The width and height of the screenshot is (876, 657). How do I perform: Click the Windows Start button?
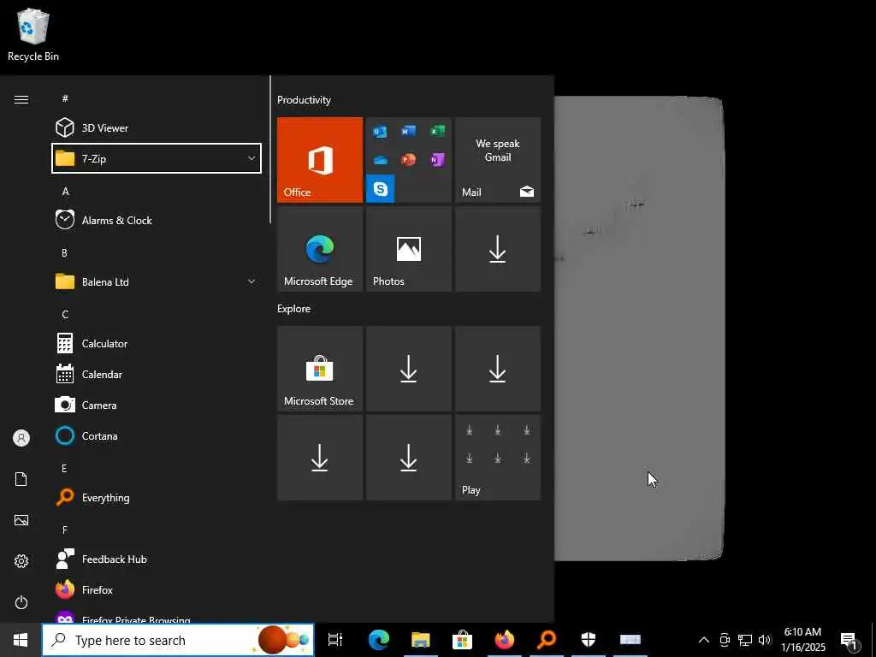coord(21,640)
